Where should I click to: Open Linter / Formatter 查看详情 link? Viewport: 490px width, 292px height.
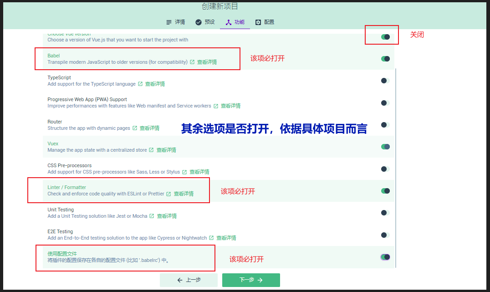point(184,194)
